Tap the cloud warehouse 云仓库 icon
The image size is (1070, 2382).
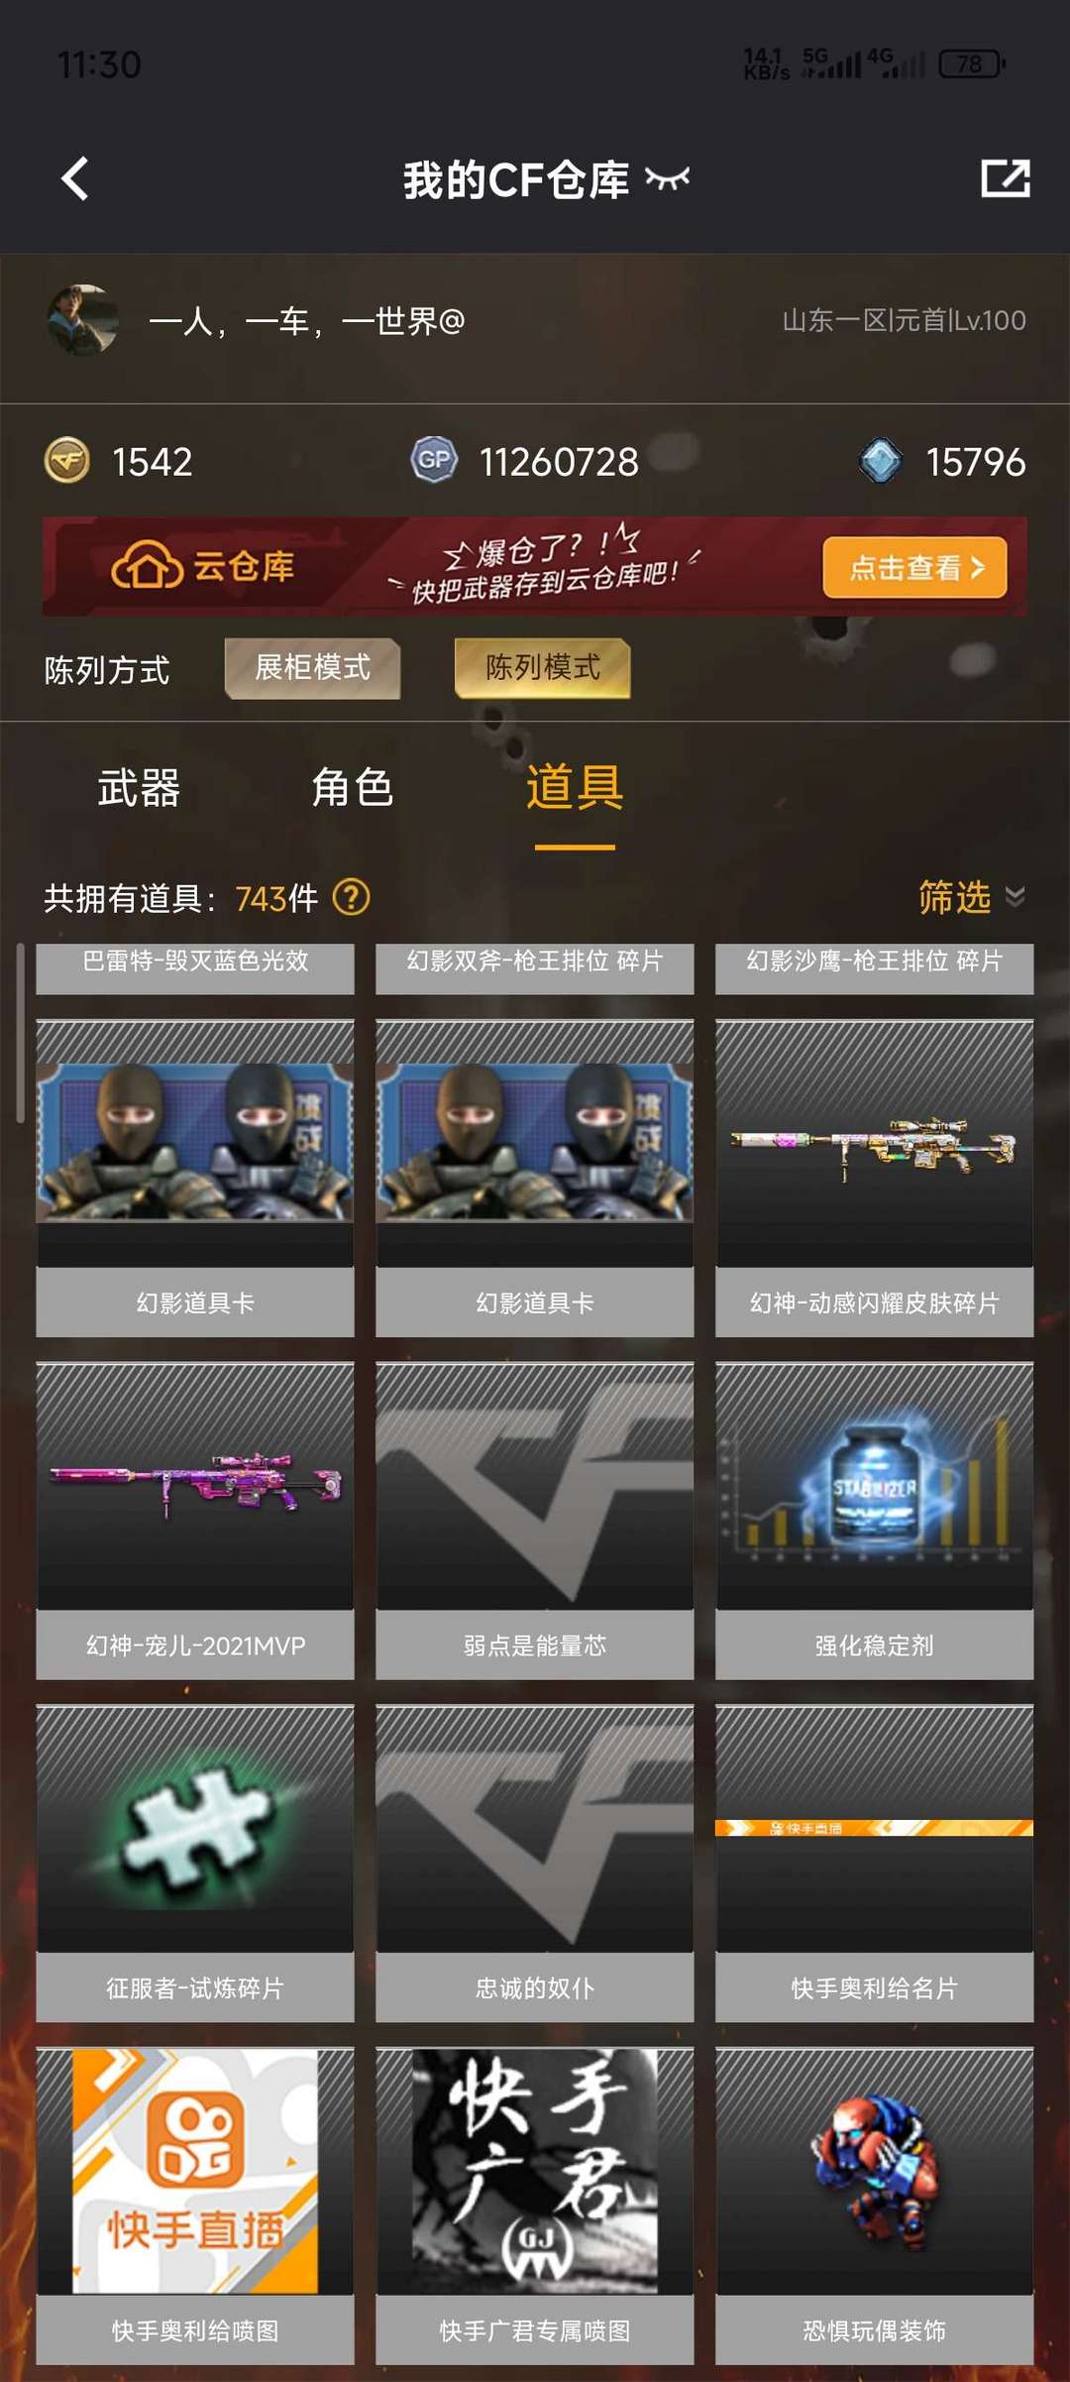pos(147,566)
